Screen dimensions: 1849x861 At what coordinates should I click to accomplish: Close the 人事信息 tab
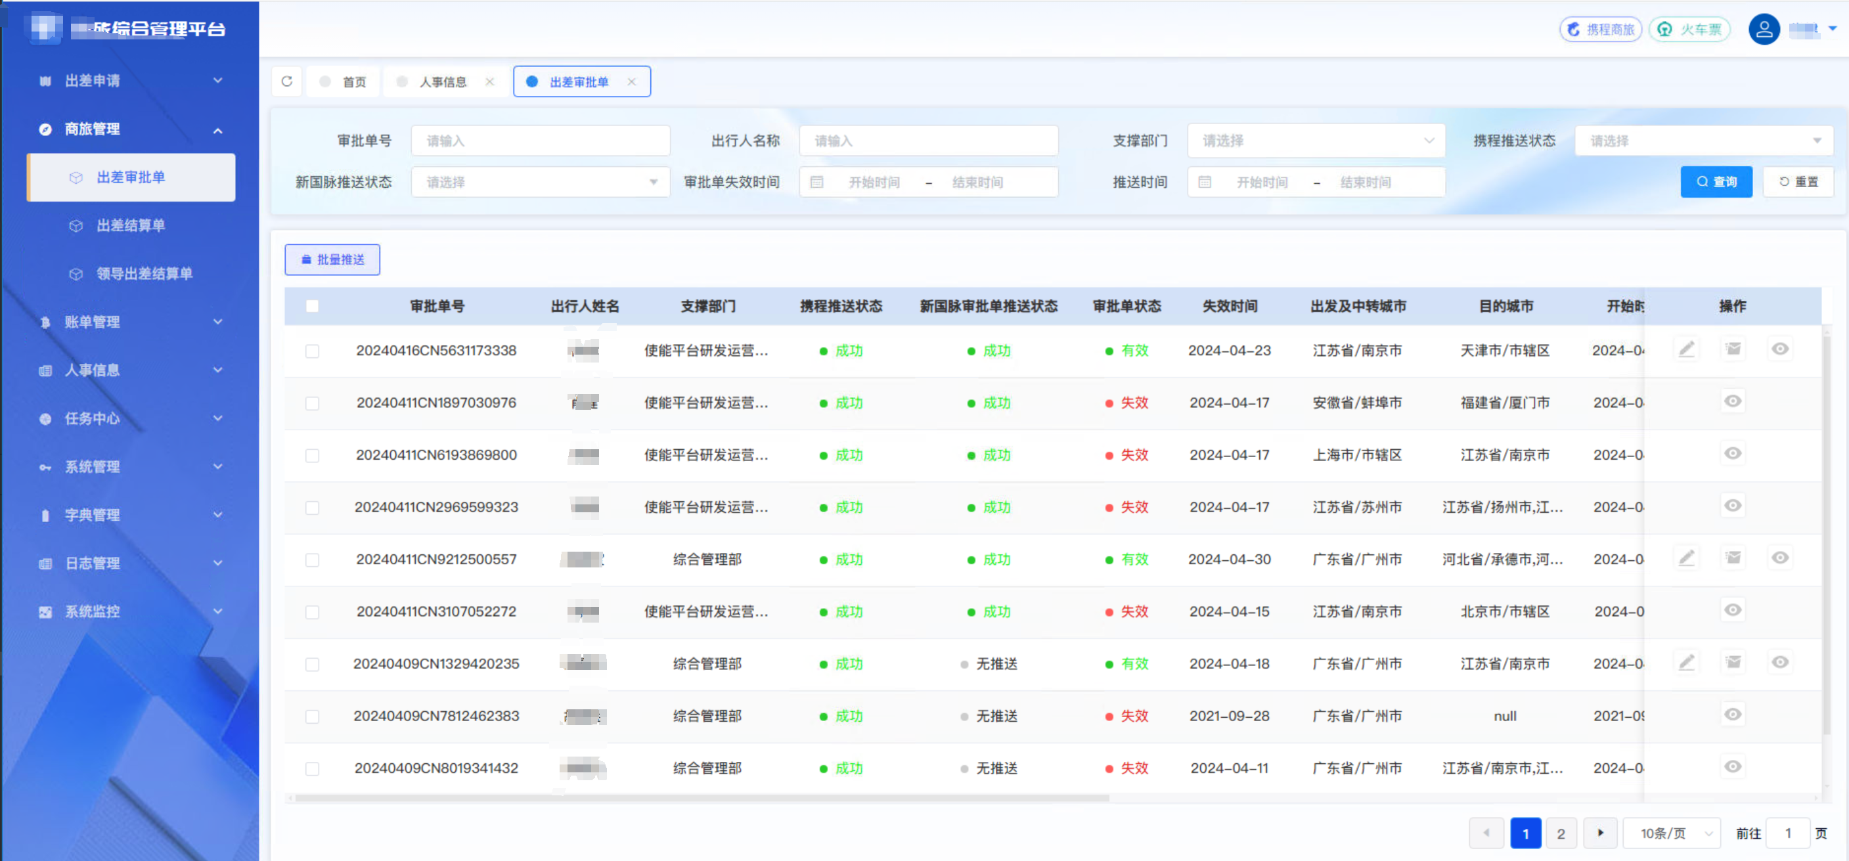[489, 81]
